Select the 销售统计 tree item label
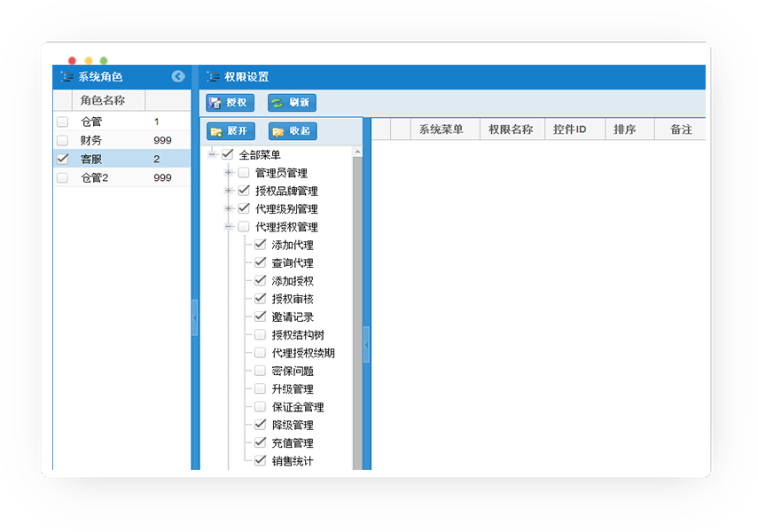The width and height of the screenshot is (758, 532). [292, 461]
